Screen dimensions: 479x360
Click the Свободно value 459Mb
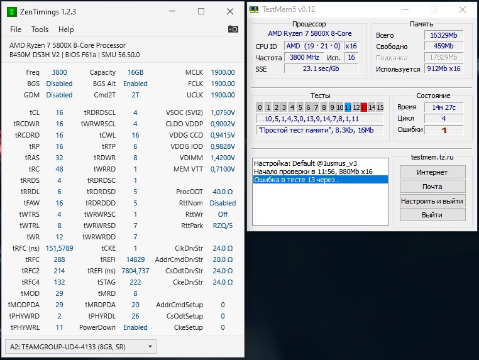444,46
